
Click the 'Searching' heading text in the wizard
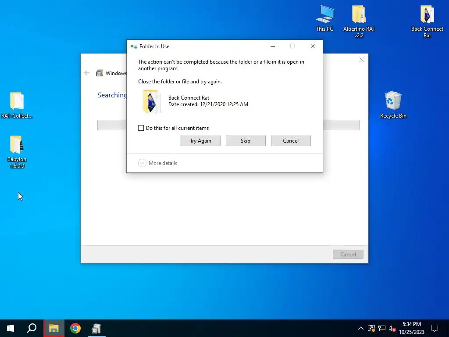coord(112,95)
